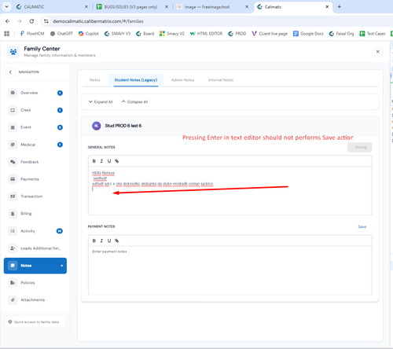
Task: Open FlowHCM bookmark
Action: pyautogui.click(x=32, y=34)
